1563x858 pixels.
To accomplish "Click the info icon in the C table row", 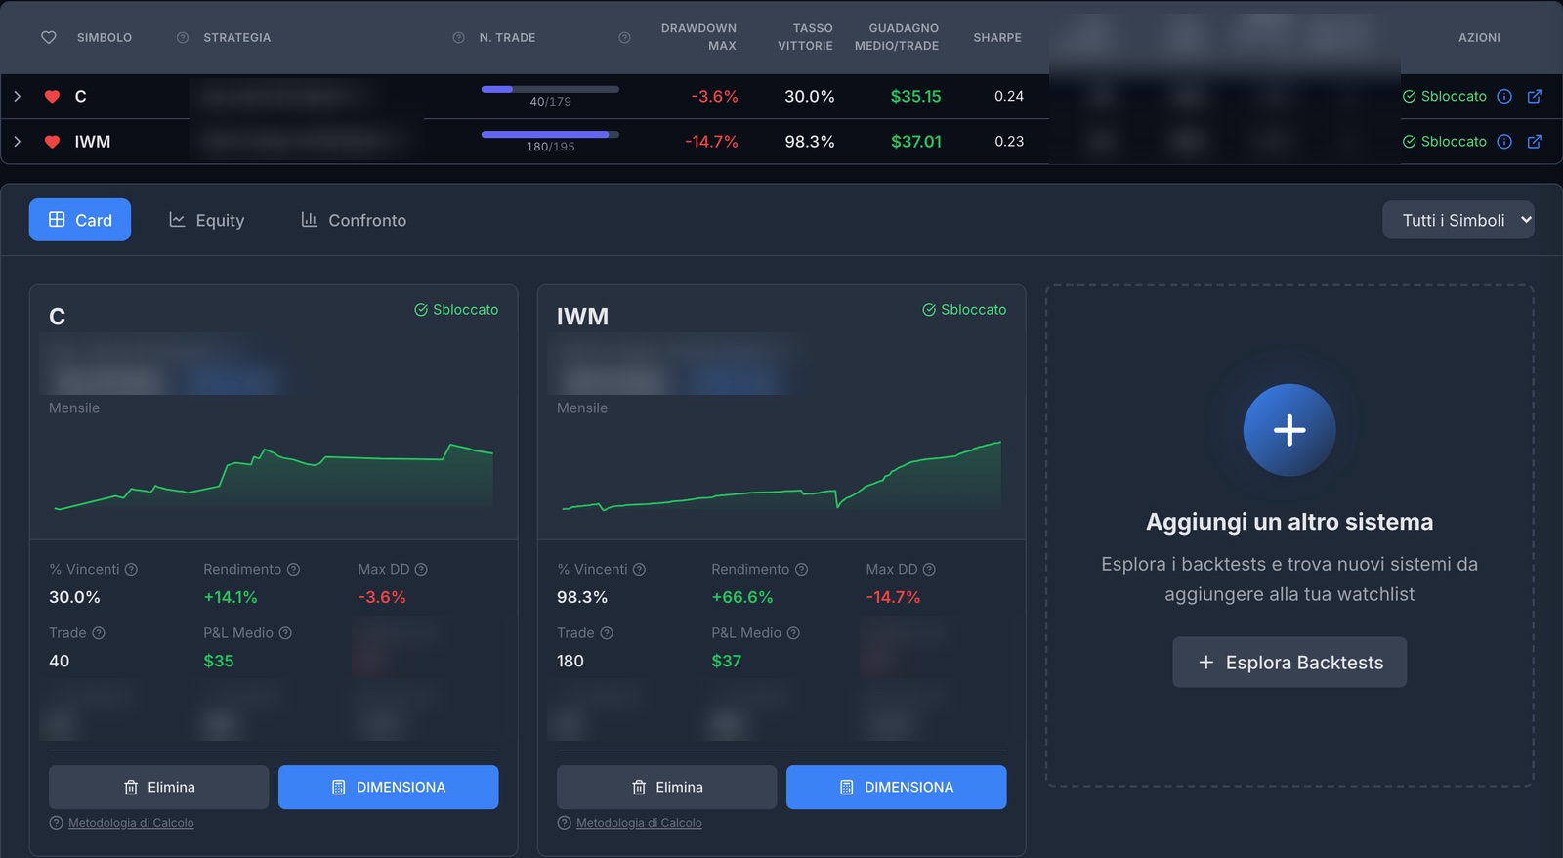I will pos(1504,97).
